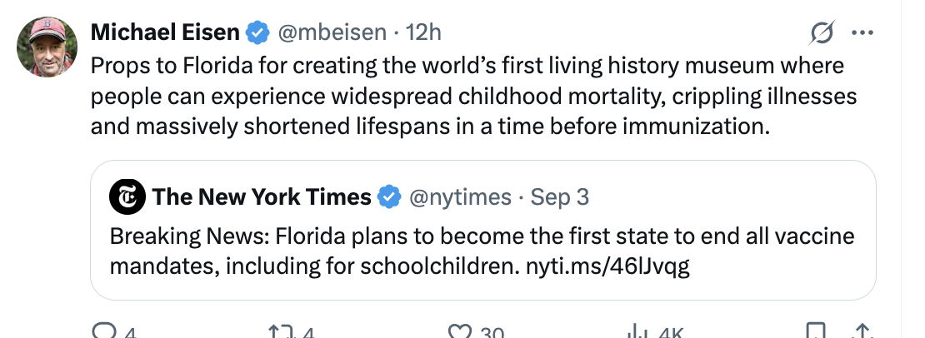
Task: Click the Grok explain-post icon
Action: coord(821,33)
